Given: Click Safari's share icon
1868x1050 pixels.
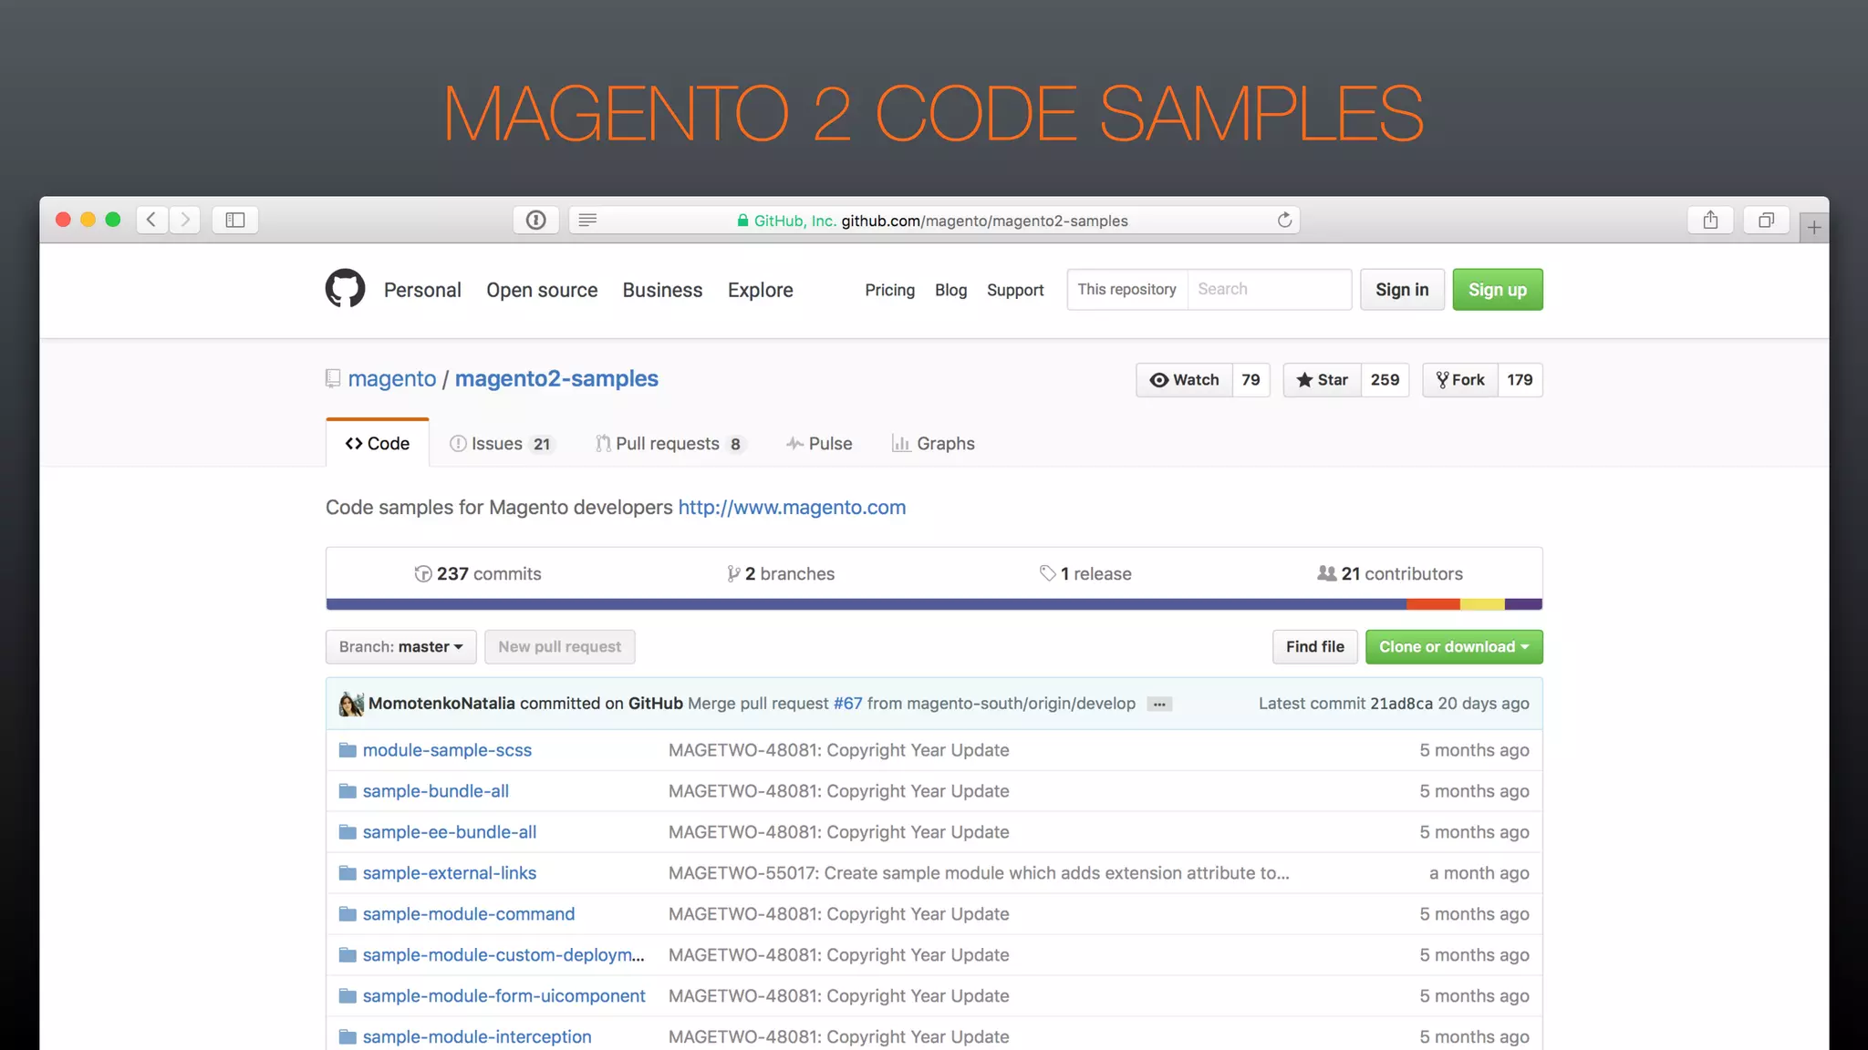Looking at the screenshot, I should [x=1711, y=220].
